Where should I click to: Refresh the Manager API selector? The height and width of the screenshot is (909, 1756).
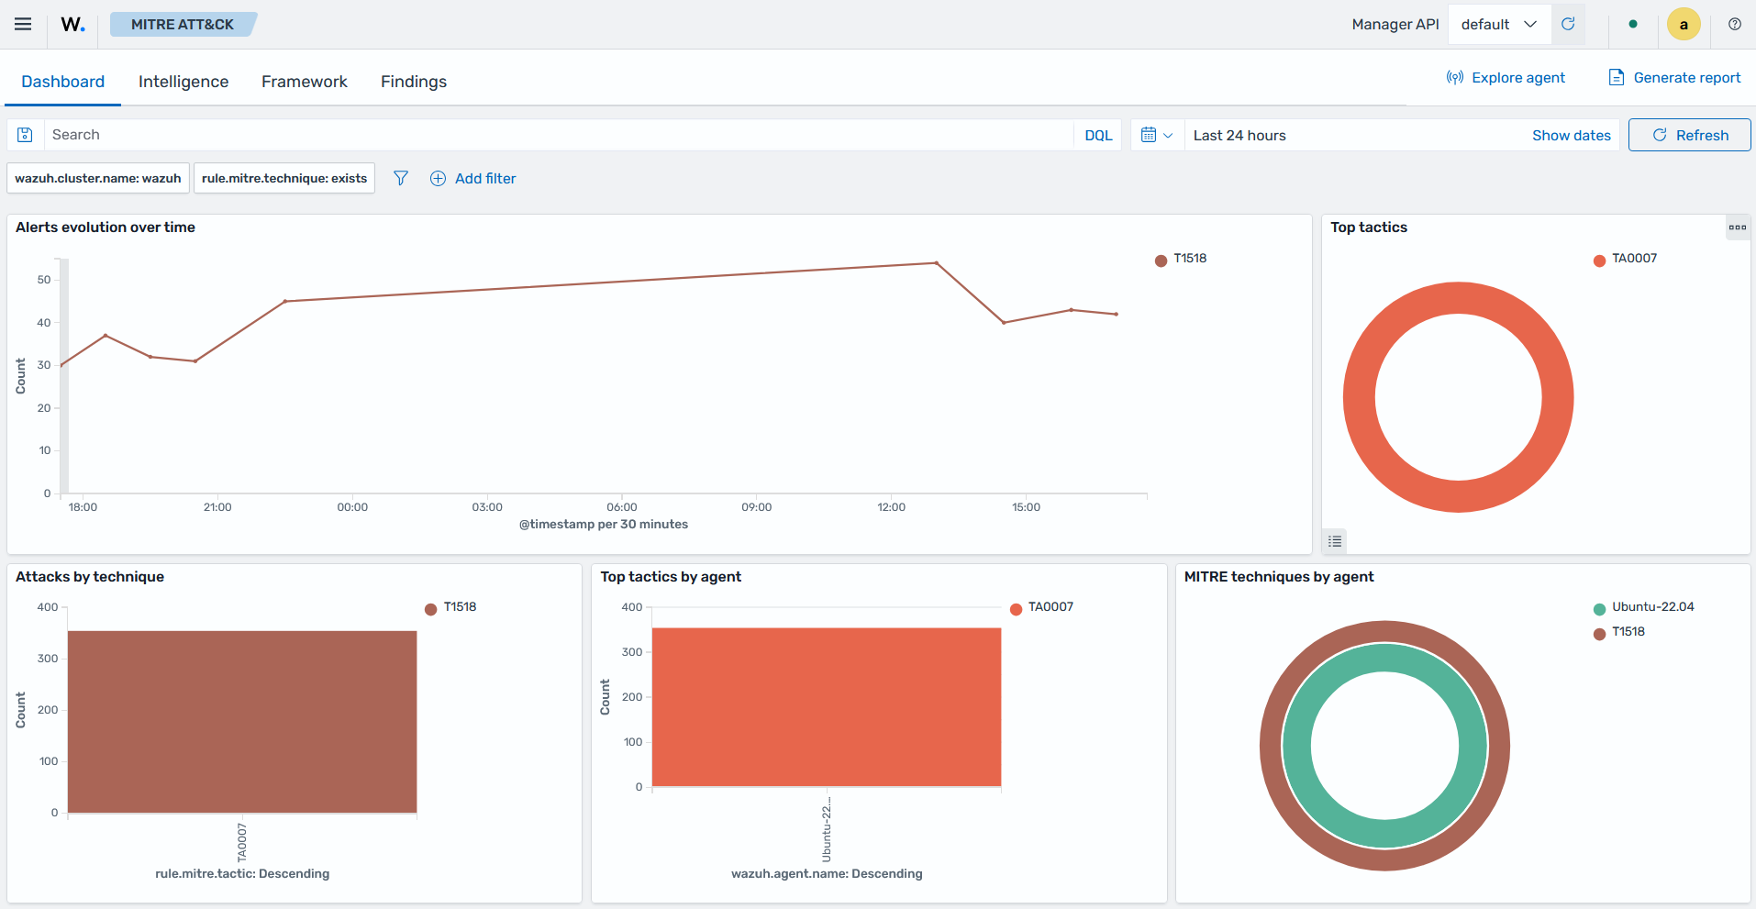[x=1568, y=25]
